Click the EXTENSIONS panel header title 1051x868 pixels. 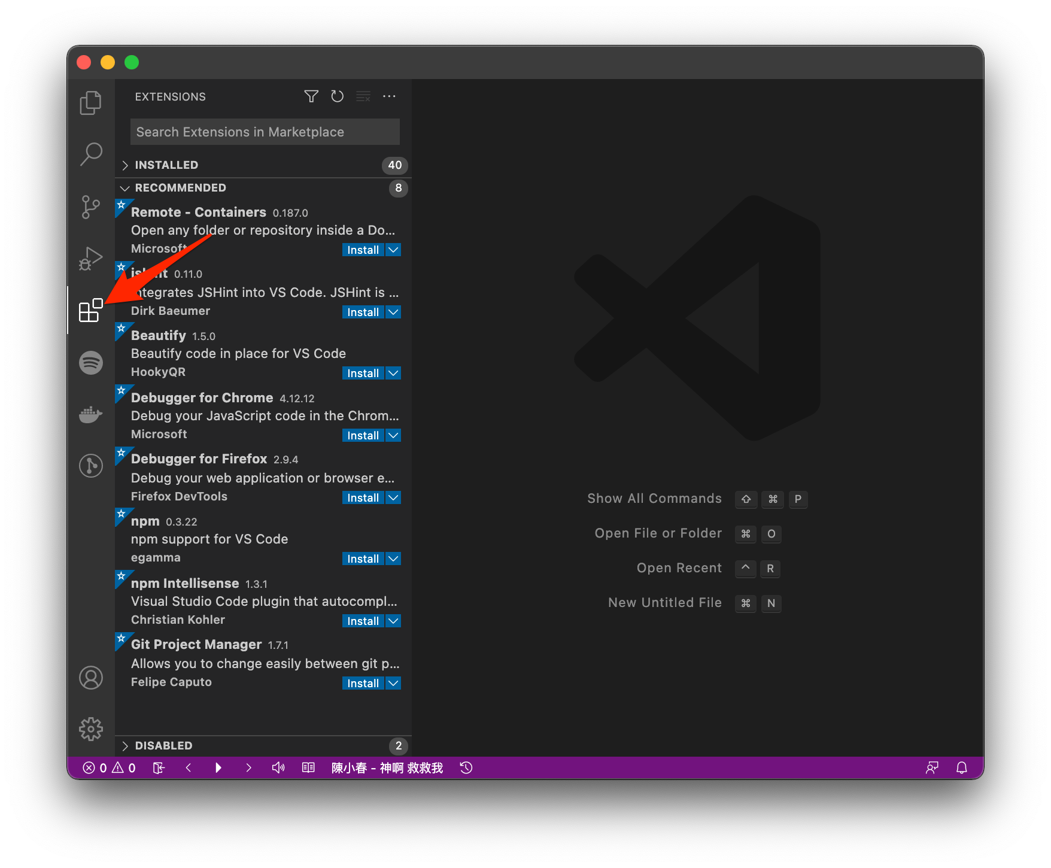[171, 97]
